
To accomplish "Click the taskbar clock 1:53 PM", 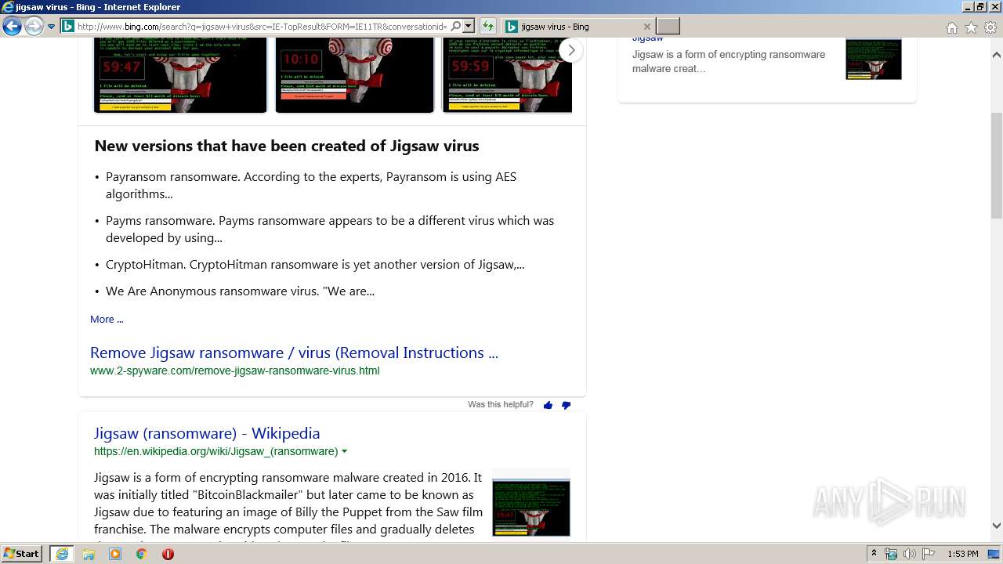I will point(962,554).
